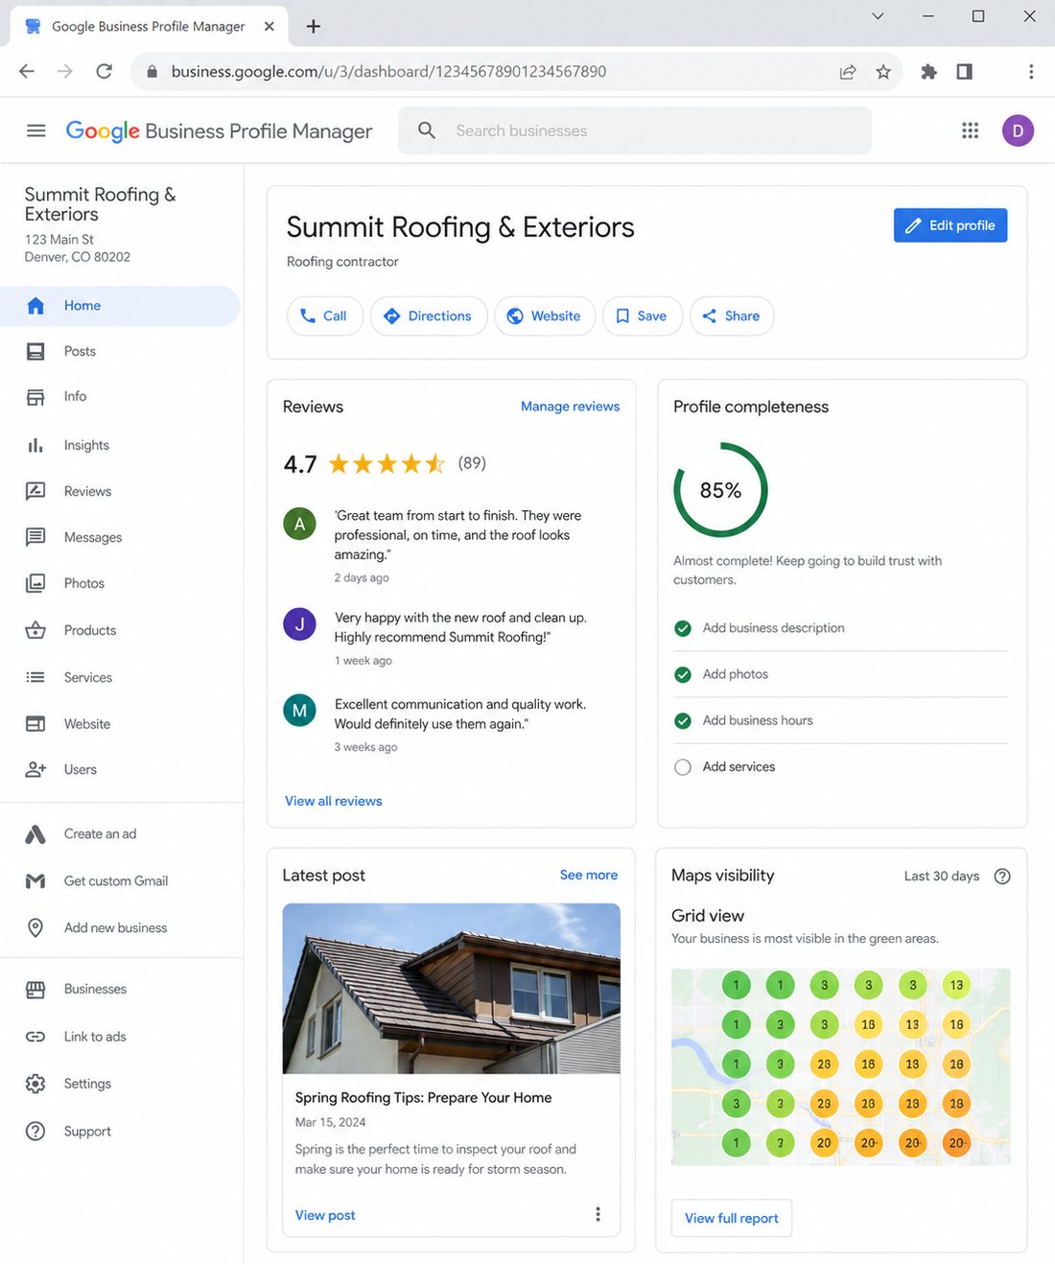This screenshot has height=1264, width=1055.
Task: Open the hamburger main menu
Action: [x=36, y=130]
